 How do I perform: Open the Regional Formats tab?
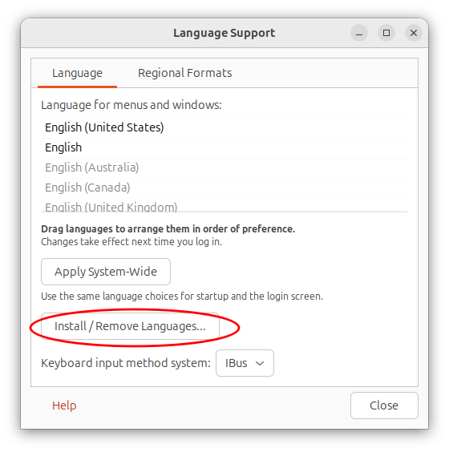(185, 73)
